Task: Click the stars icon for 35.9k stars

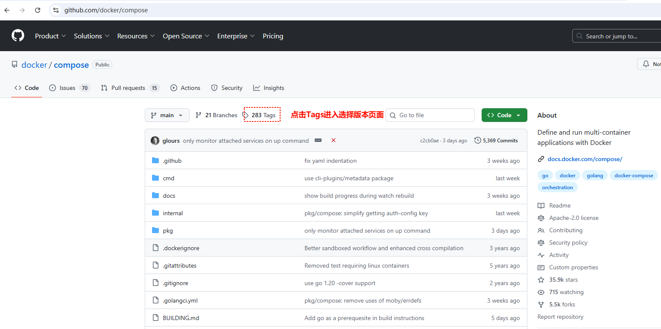Action: coord(541,280)
